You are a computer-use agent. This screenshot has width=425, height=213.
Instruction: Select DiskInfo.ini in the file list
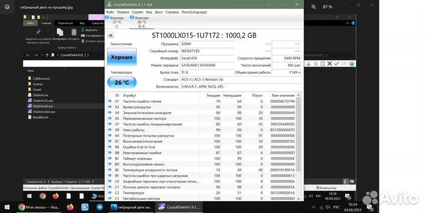[x=38, y=95]
